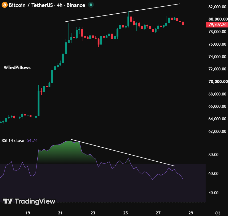
Task: Select the descending white RSI trendline
Action: (x=123, y=153)
